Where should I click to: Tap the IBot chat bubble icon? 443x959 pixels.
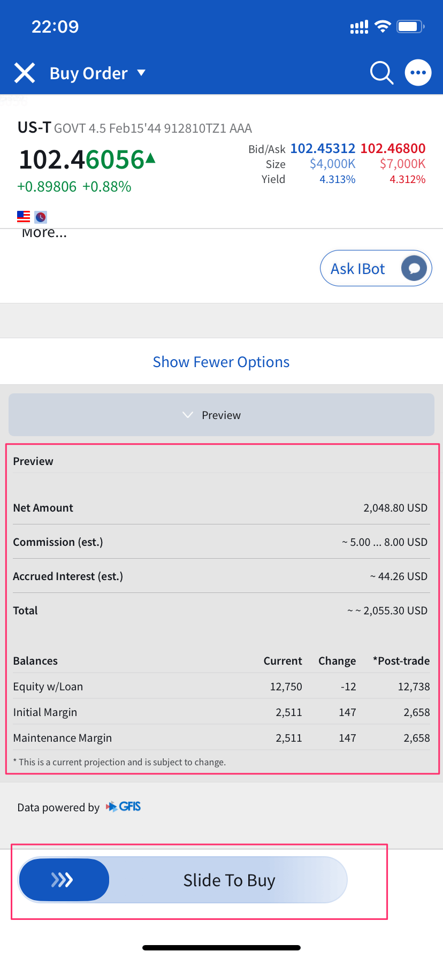pyautogui.click(x=414, y=268)
